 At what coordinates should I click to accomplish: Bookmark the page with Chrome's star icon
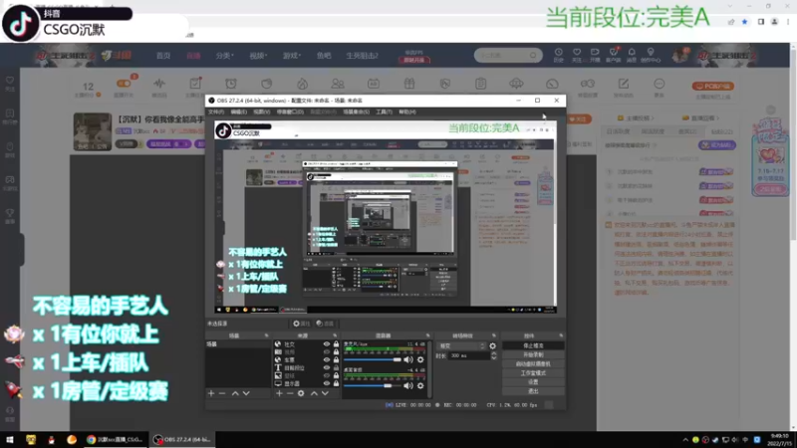coord(744,22)
